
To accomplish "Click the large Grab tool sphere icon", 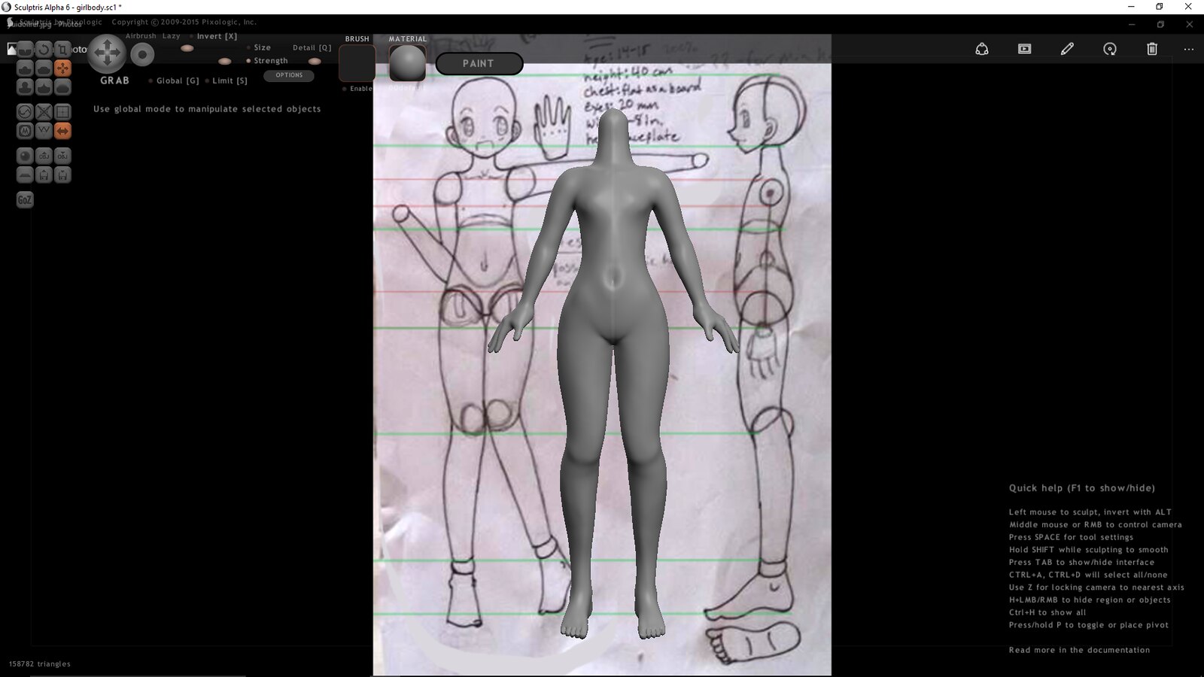I will (x=107, y=53).
